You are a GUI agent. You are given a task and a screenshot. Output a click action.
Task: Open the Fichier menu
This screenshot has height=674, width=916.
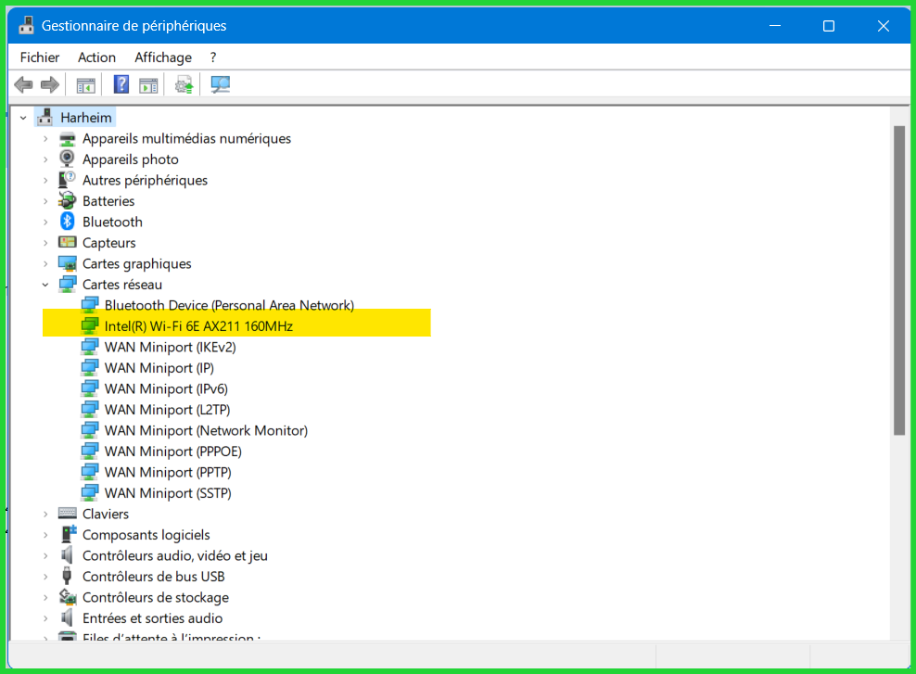pos(40,57)
